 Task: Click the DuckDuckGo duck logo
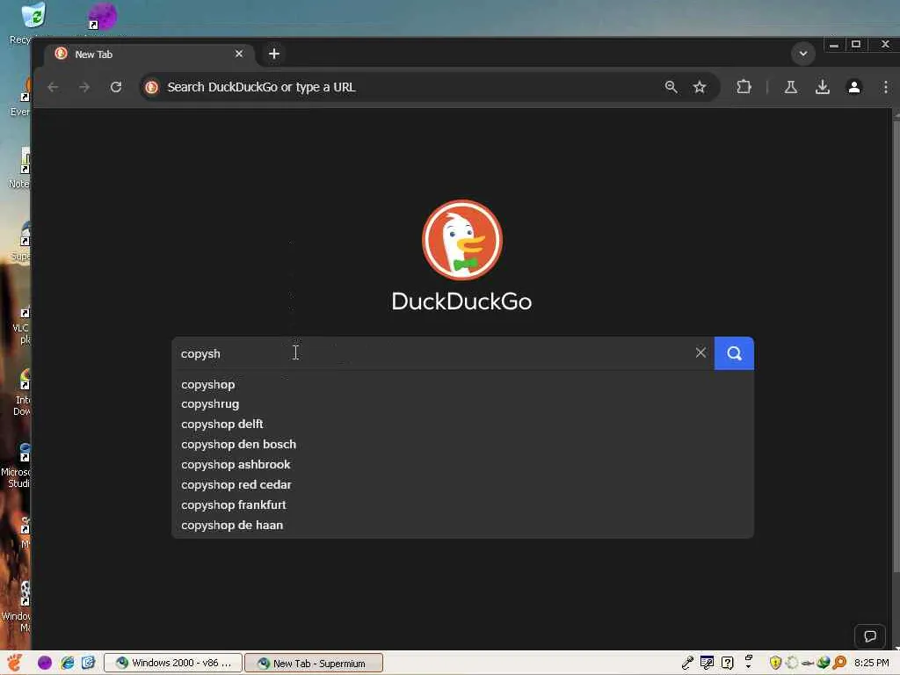(462, 240)
